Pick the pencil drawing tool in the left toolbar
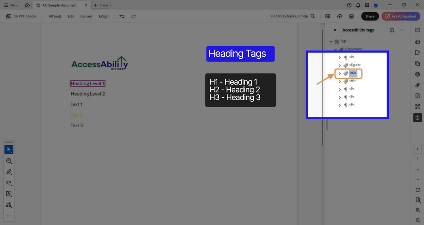The width and height of the screenshot is (424, 225). pos(9,172)
